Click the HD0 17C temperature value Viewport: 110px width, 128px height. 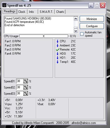pos(73,54)
